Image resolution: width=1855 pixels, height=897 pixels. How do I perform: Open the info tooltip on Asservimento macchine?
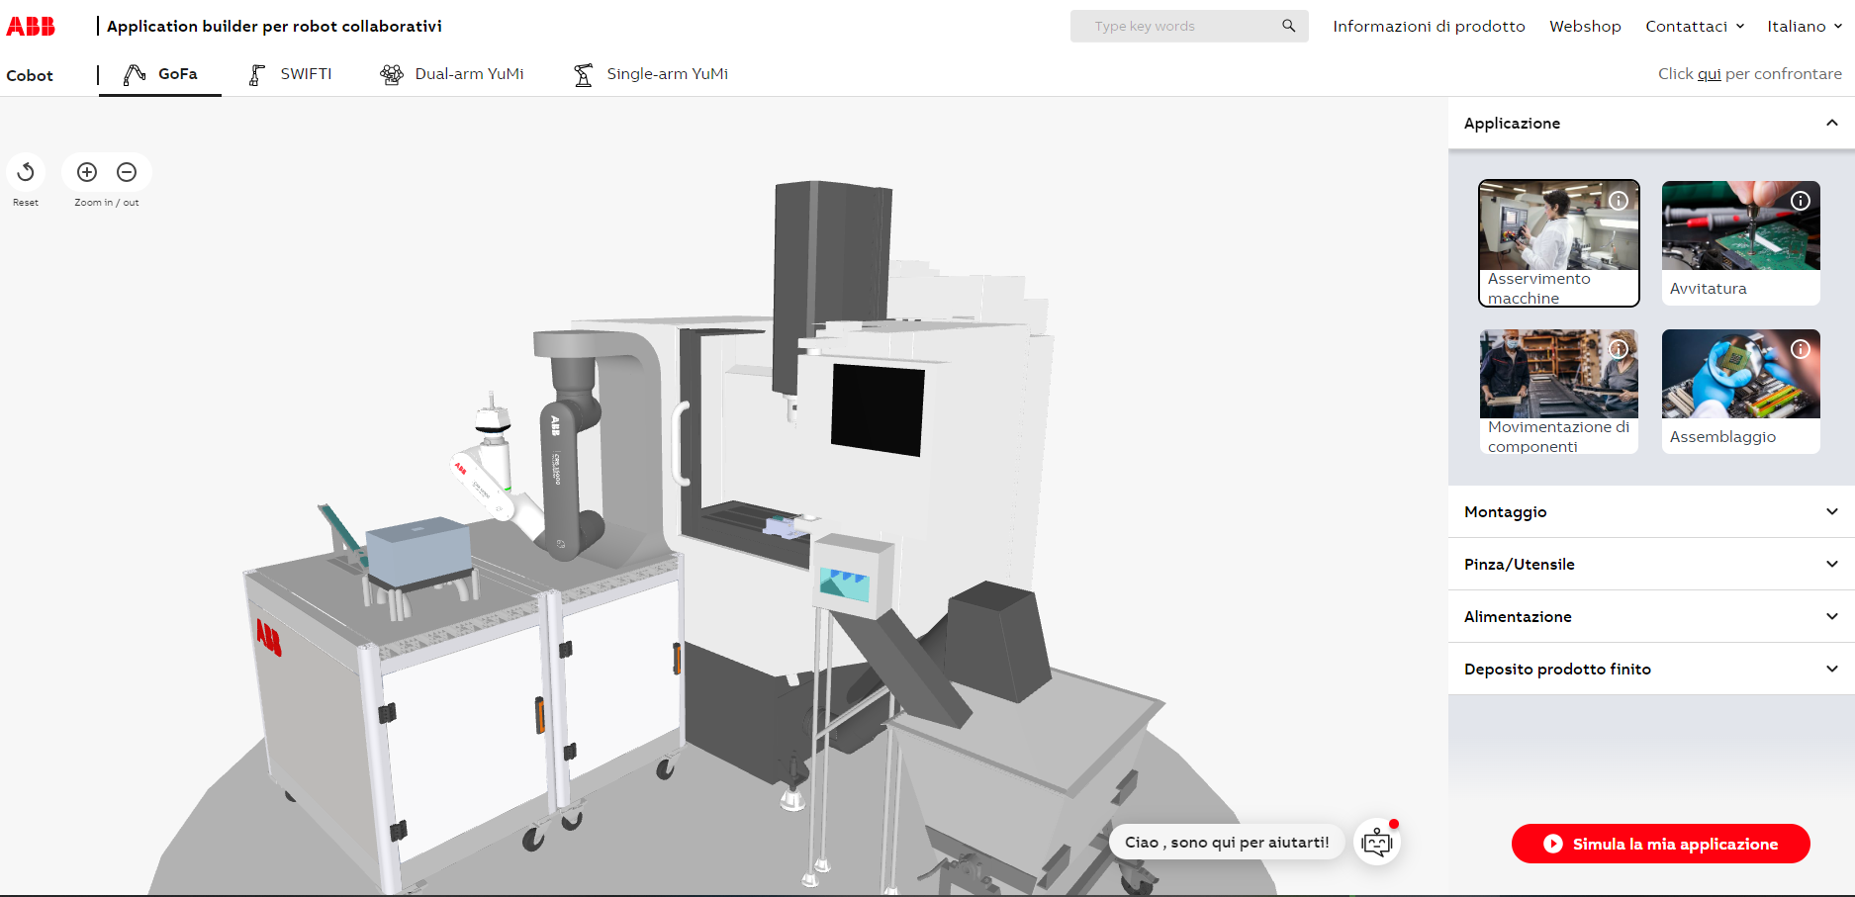[1619, 200]
